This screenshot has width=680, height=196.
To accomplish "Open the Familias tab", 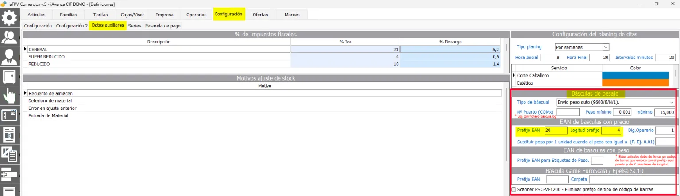I will 68,15.
